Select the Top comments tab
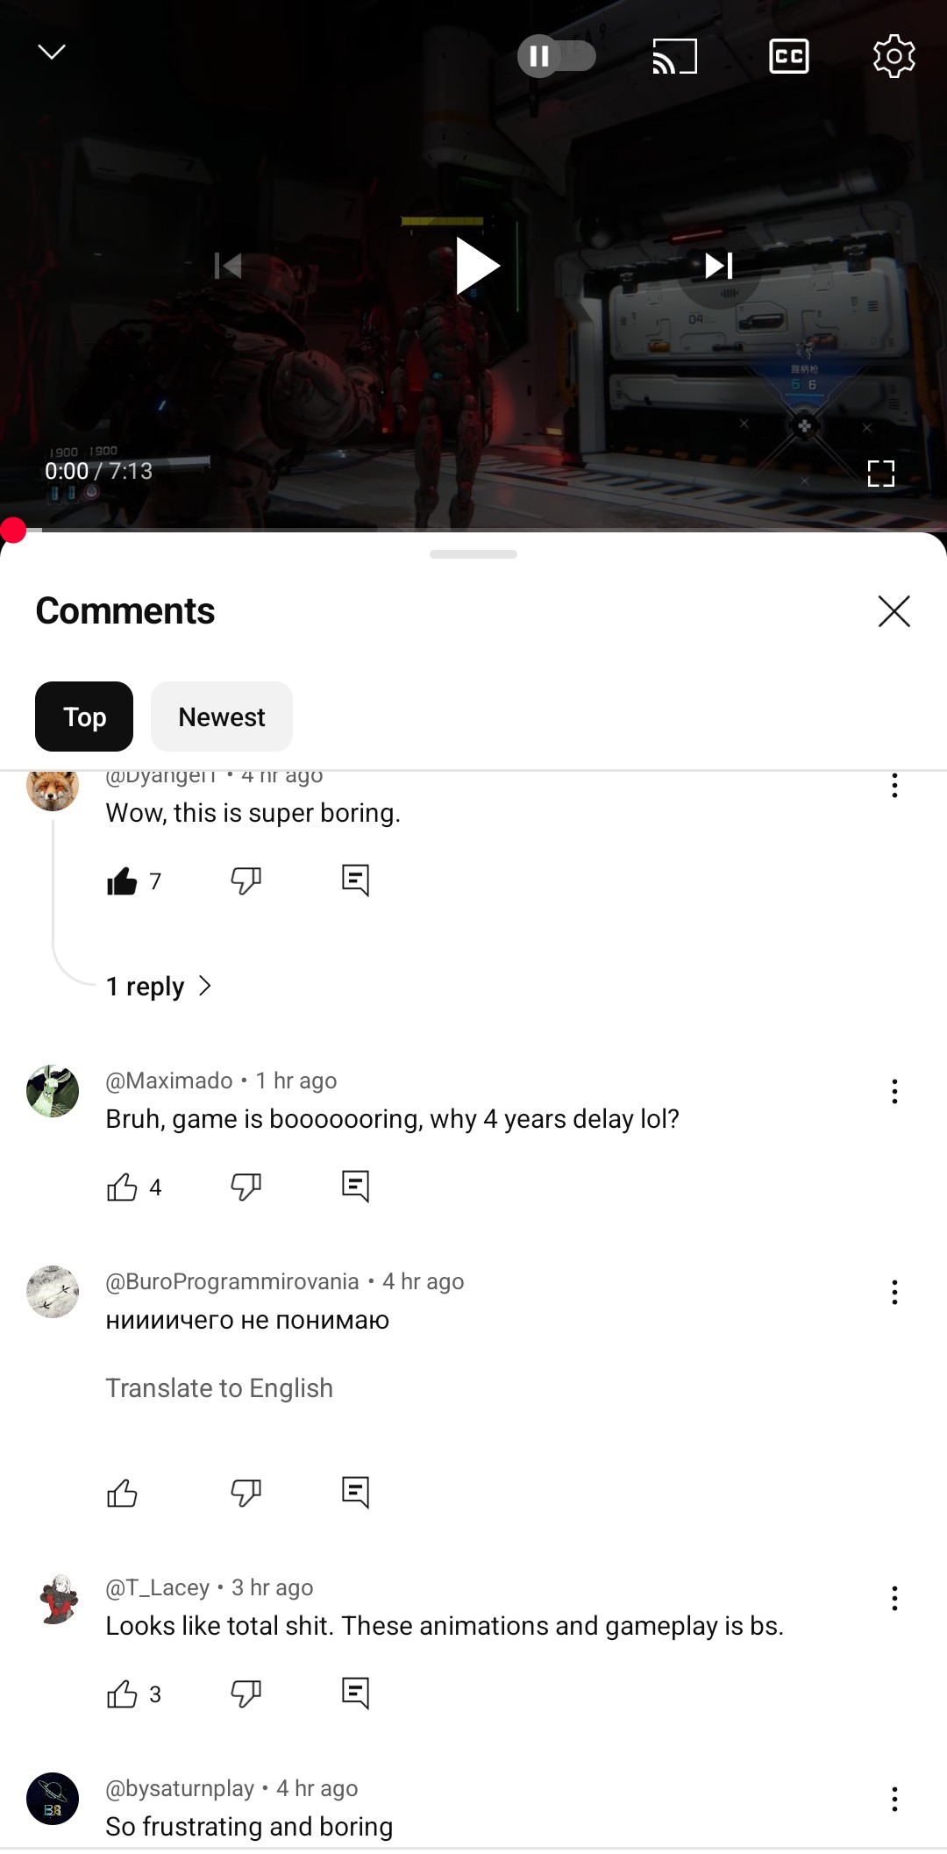The width and height of the screenshot is (947, 1854). click(84, 717)
